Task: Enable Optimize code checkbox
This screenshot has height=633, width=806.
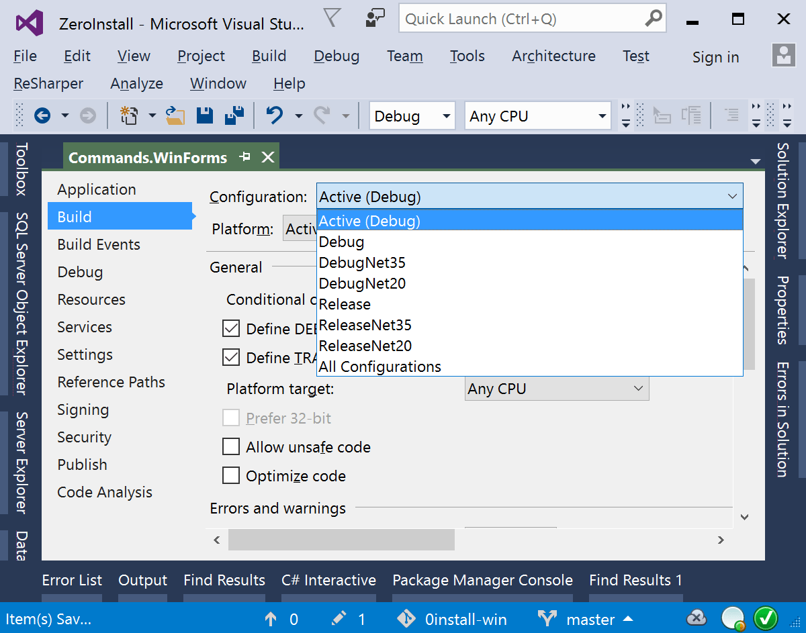Action: (231, 476)
